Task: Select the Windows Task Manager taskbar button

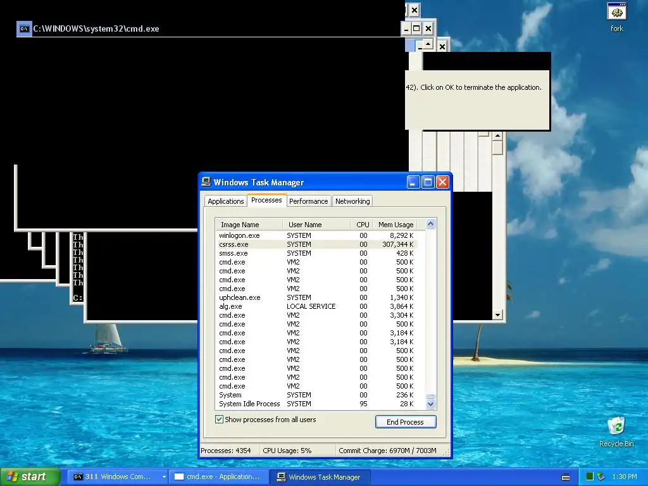Action: (320, 477)
